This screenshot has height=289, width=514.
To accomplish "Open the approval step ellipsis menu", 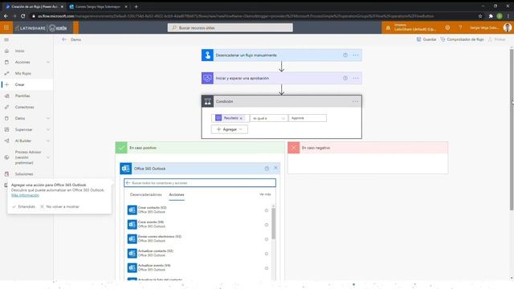I will (x=356, y=79).
